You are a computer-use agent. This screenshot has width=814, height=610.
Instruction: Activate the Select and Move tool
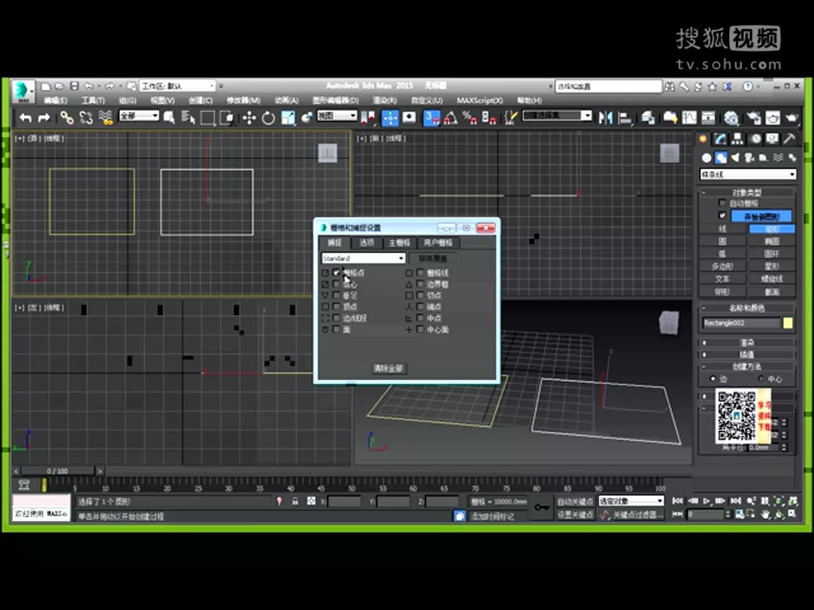click(x=249, y=117)
